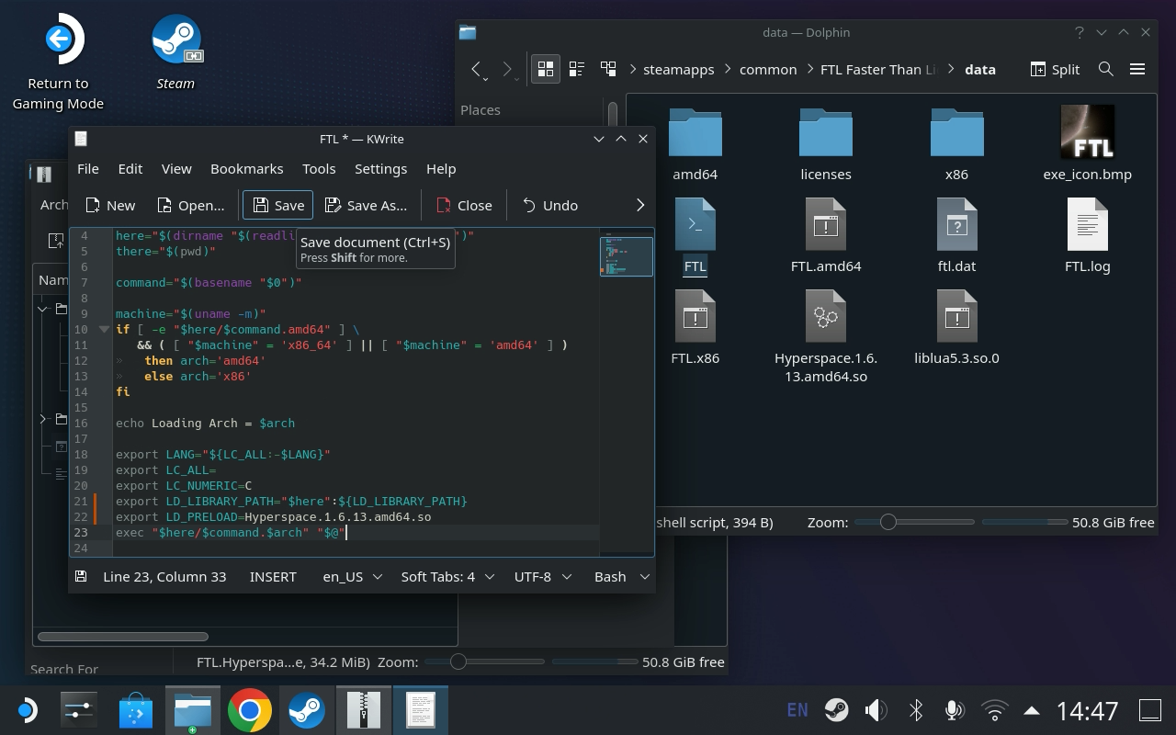Switch Dolphin to Details view mode
Image resolution: width=1176 pixels, height=735 pixels.
[608, 69]
